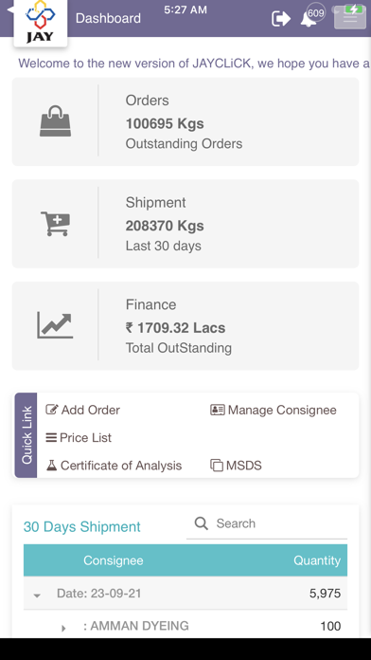Open Manage Consignee quick link
This screenshot has height=660, width=371.
click(274, 410)
